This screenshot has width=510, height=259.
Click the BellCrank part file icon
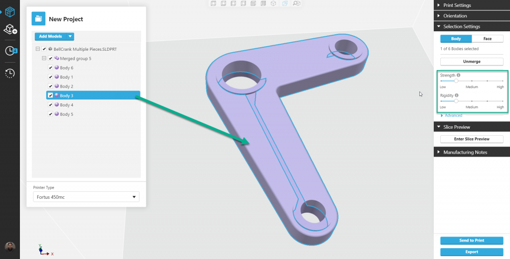coord(50,49)
